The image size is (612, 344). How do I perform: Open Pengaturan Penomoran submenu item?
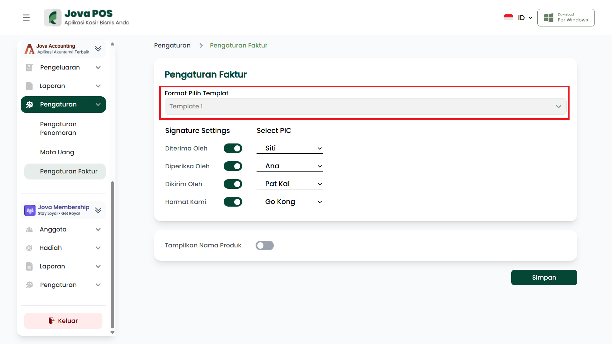coord(58,128)
